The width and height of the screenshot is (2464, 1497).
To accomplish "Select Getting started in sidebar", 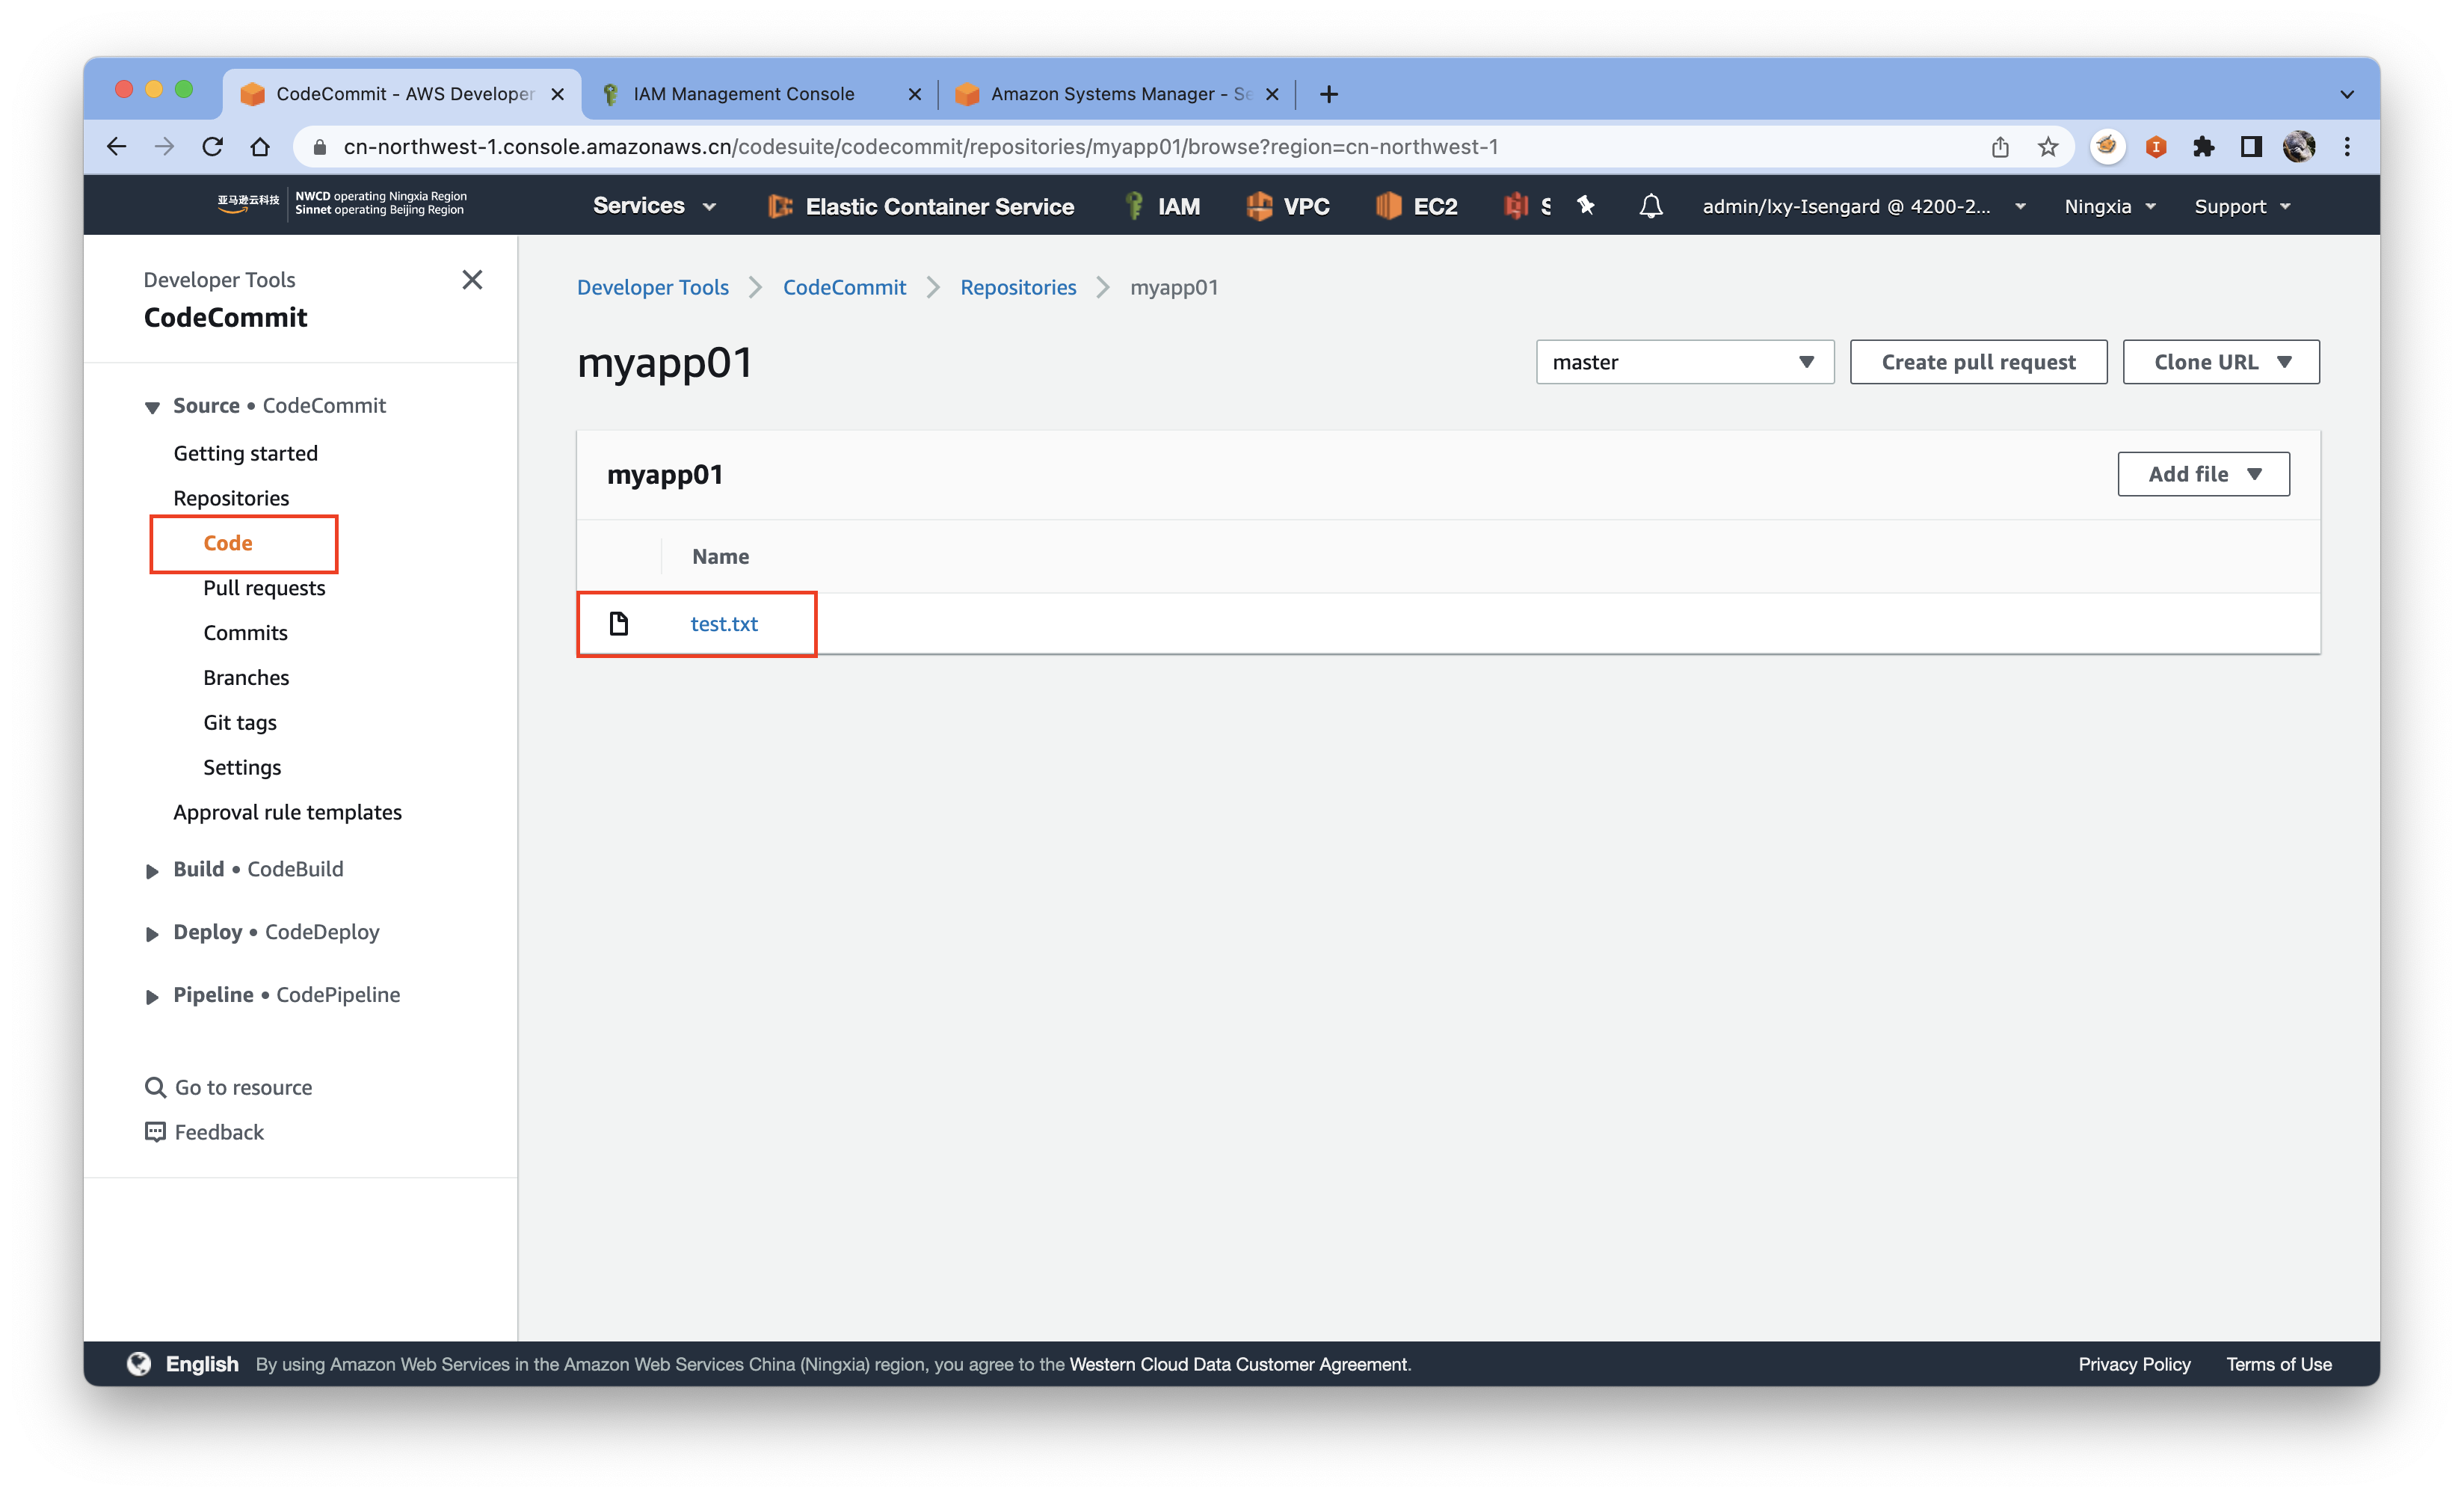I will click(246, 453).
